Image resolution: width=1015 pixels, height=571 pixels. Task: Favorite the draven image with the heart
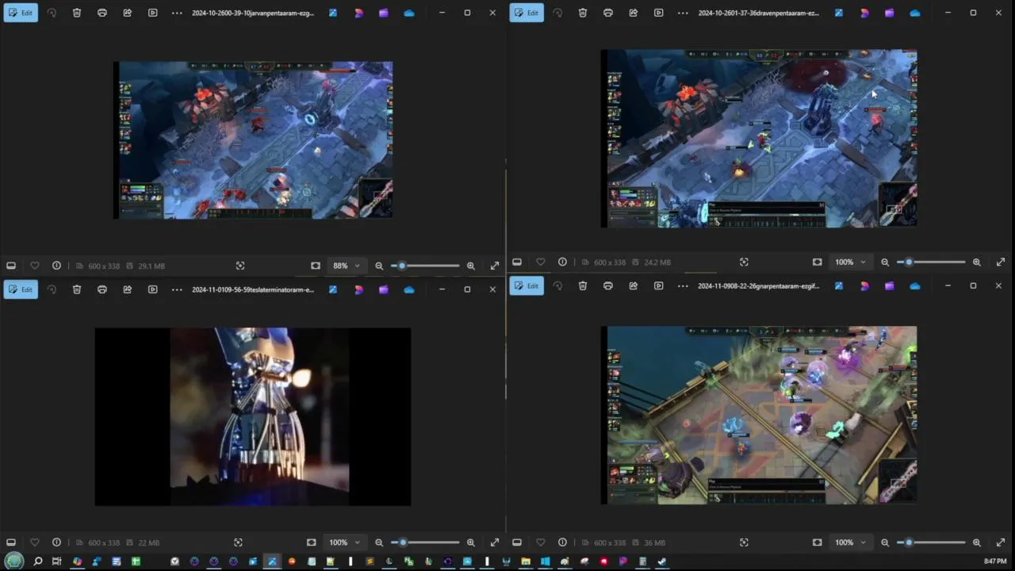(541, 262)
